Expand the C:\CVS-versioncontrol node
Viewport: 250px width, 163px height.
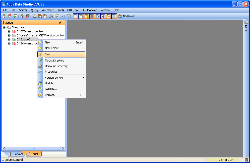pyautogui.click(x=9, y=31)
